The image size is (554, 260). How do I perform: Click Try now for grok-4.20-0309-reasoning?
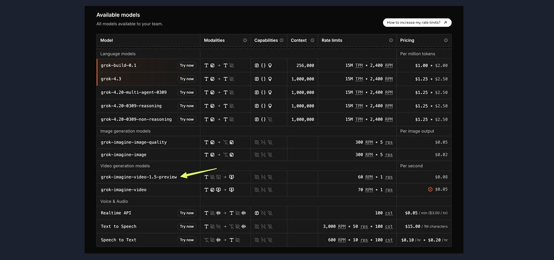click(186, 106)
